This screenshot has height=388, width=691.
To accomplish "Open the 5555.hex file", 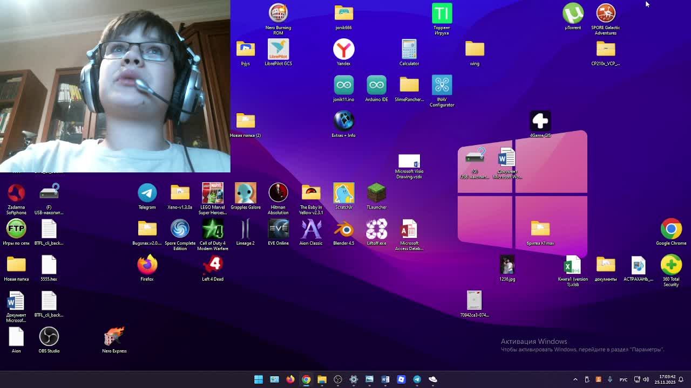I will (x=49, y=265).
